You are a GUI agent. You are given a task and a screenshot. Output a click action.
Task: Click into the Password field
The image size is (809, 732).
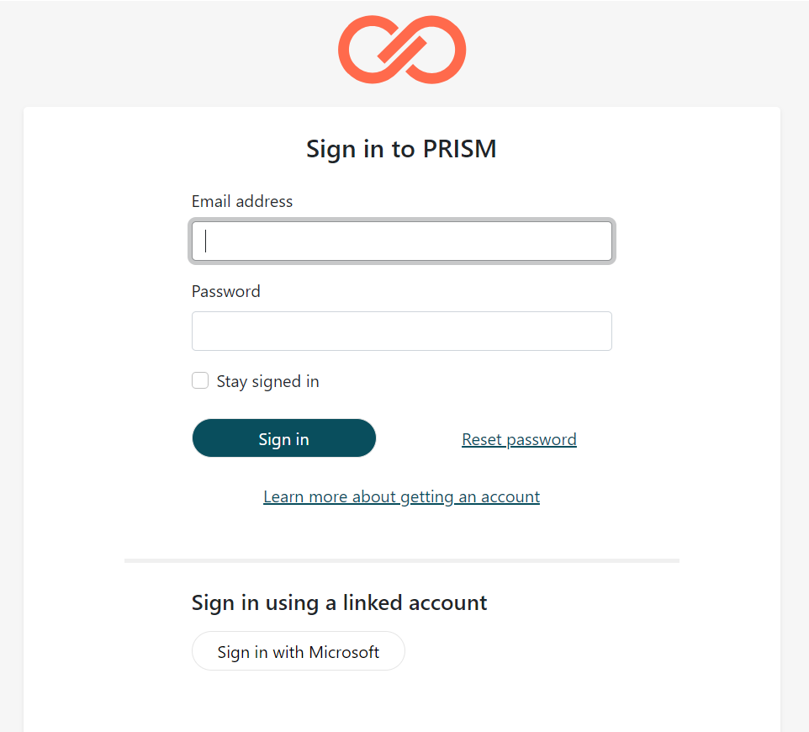pos(402,332)
